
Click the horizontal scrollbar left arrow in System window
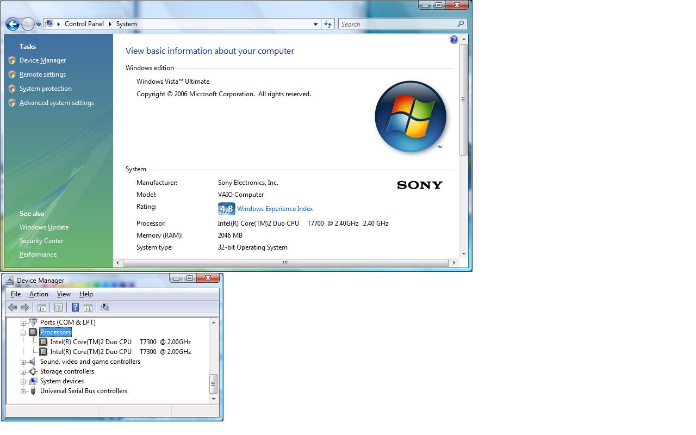tap(118, 263)
